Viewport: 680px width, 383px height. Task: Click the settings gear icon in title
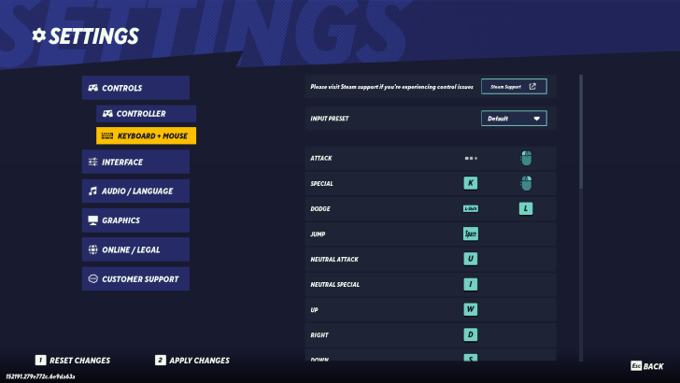39,35
